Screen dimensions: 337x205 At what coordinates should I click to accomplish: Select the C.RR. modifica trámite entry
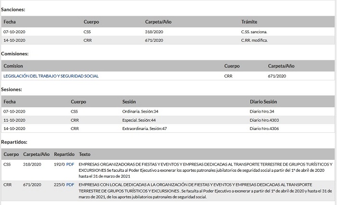254,40
